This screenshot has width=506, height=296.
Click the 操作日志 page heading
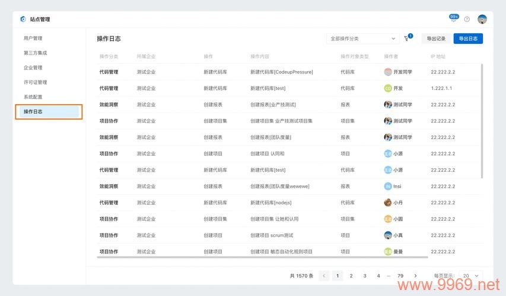pos(109,38)
